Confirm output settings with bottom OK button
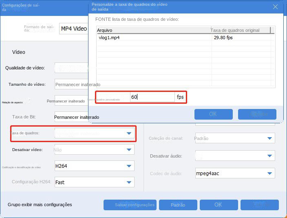The width and height of the screenshot is (287, 218). coord(219,205)
